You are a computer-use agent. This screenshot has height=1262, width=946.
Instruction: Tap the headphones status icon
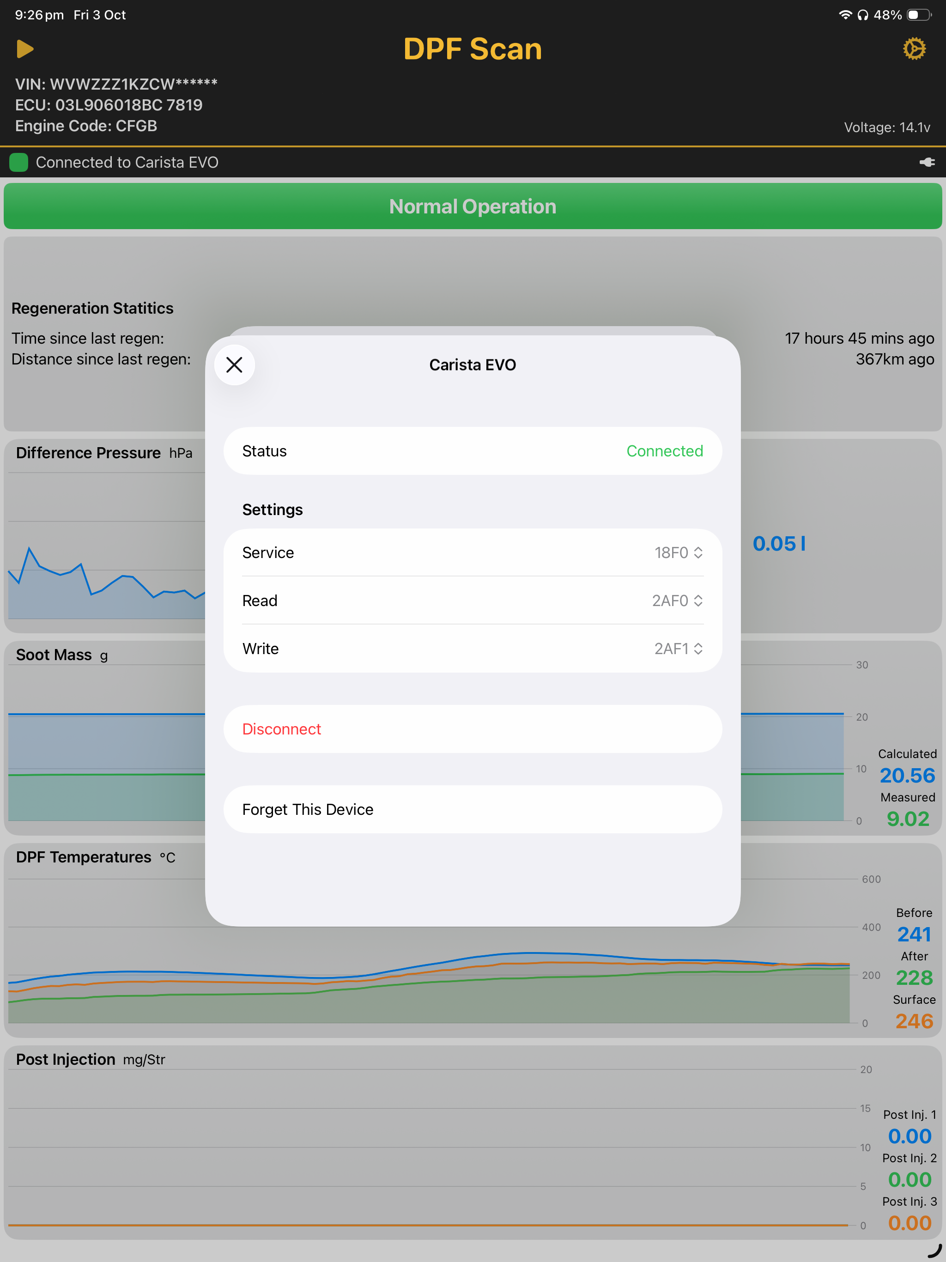[863, 15]
